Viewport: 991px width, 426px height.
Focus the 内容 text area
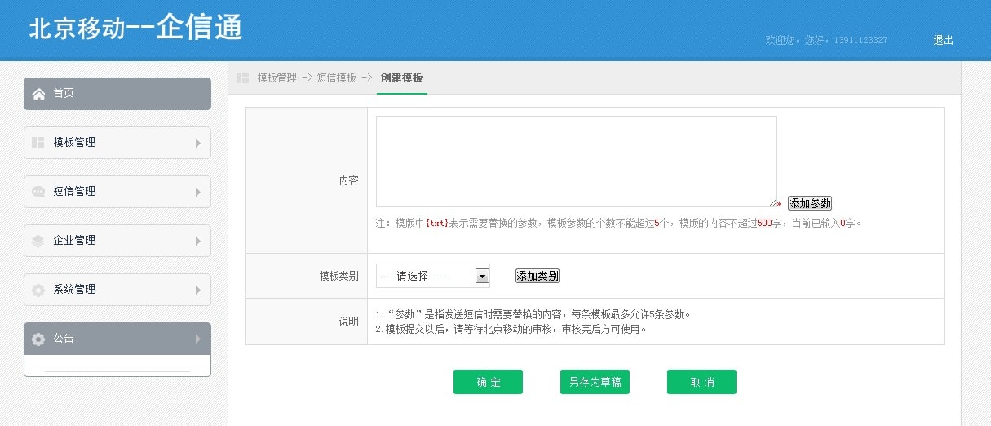point(577,162)
